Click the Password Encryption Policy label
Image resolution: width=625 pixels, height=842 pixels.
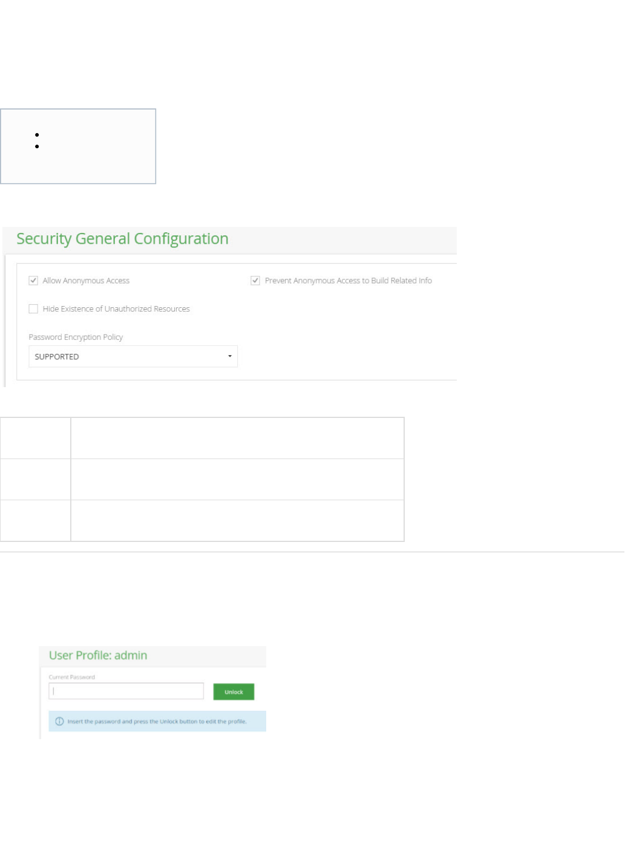tap(76, 337)
